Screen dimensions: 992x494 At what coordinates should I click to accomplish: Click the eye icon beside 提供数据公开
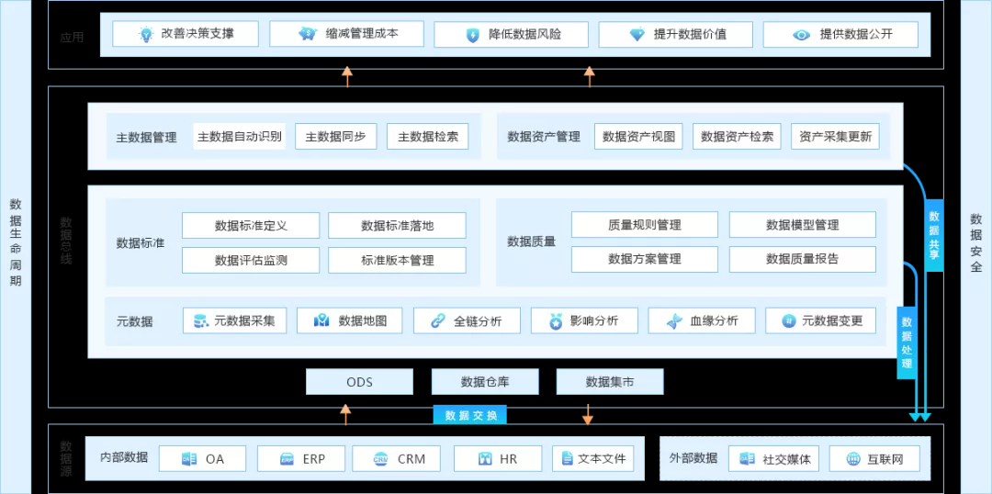click(801, 35)
